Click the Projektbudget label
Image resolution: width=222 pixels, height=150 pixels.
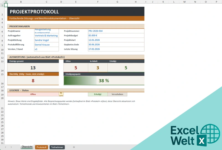click(71, 35)
